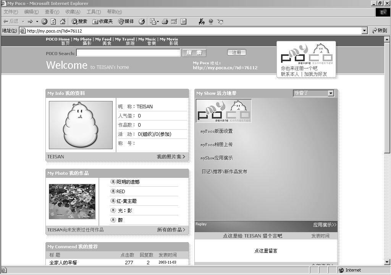
Task: Click the 搜索 button beside POCO Search
Action: click(x=194, y=53)
